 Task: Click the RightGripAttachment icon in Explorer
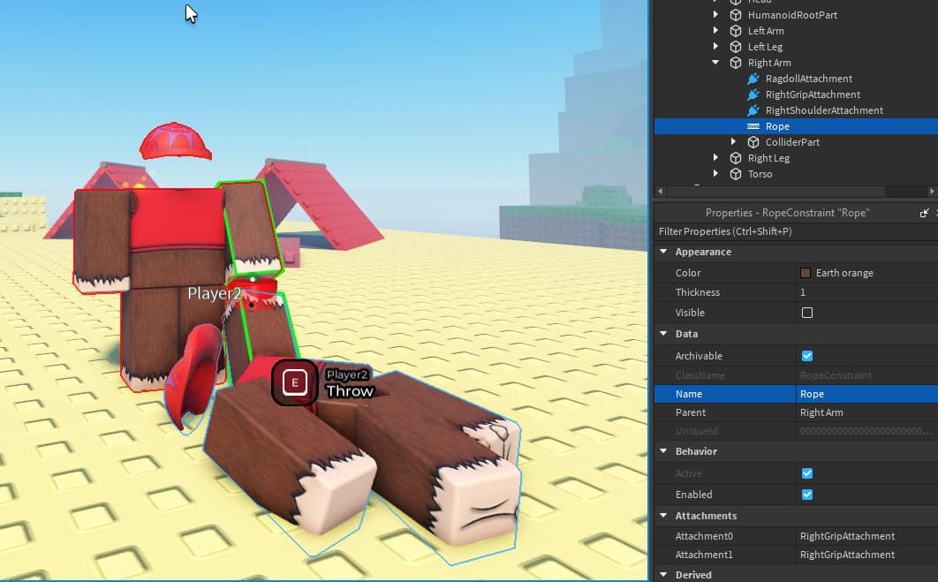753,94
